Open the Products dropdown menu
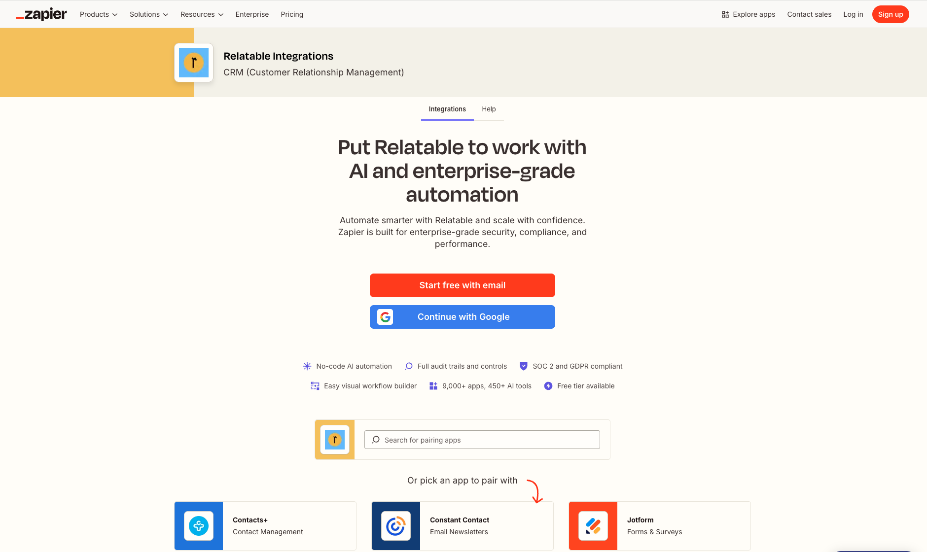Screen dimensions: 927x552 [x=99, y=14]
